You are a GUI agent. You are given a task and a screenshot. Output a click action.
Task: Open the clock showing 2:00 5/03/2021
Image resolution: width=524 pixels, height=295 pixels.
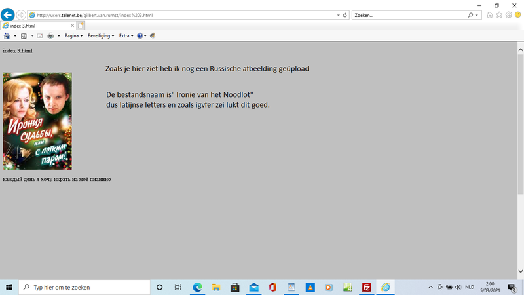[x=490, y=287]
